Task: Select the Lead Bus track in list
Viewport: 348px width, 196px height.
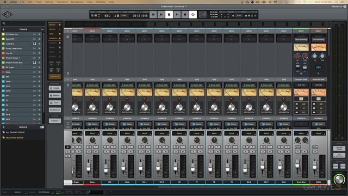Action: click(x=22, y=44)
